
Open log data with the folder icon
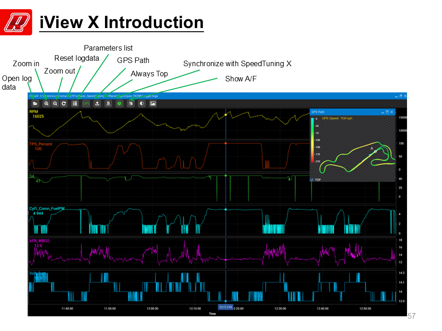(x=35, y=103)
